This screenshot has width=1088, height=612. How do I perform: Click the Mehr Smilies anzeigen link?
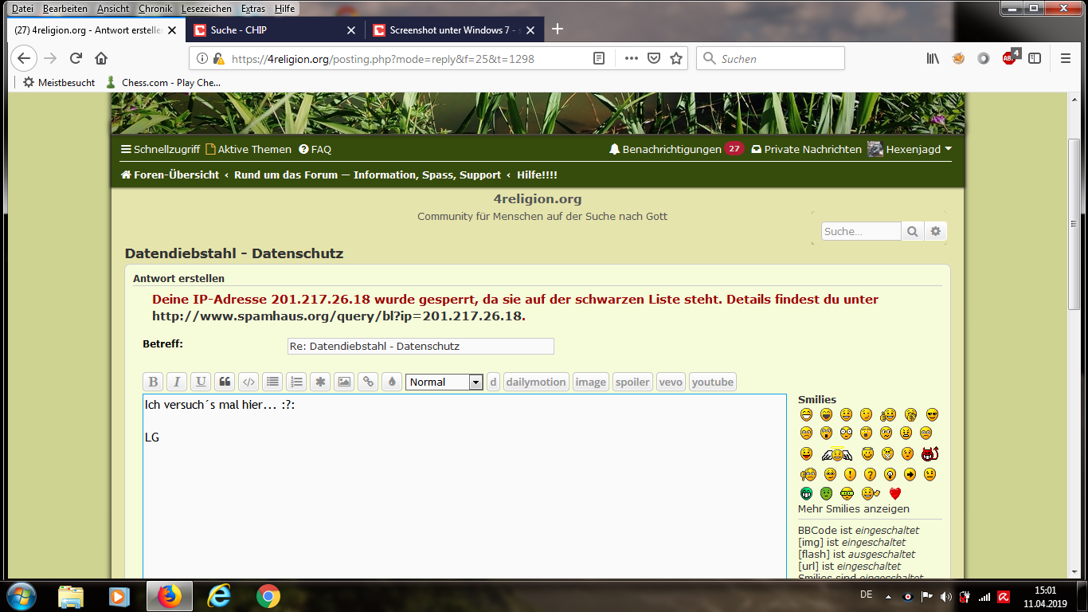[853, 508]
